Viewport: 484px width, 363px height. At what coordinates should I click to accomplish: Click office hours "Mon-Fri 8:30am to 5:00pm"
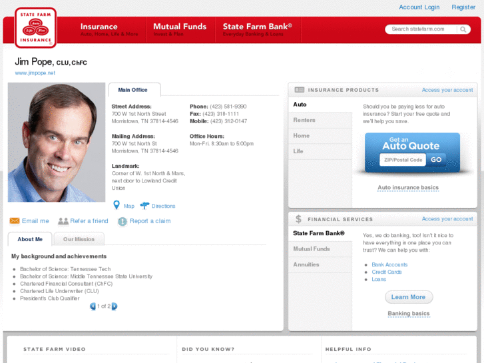pyautogui.click(x=222, y=144)
